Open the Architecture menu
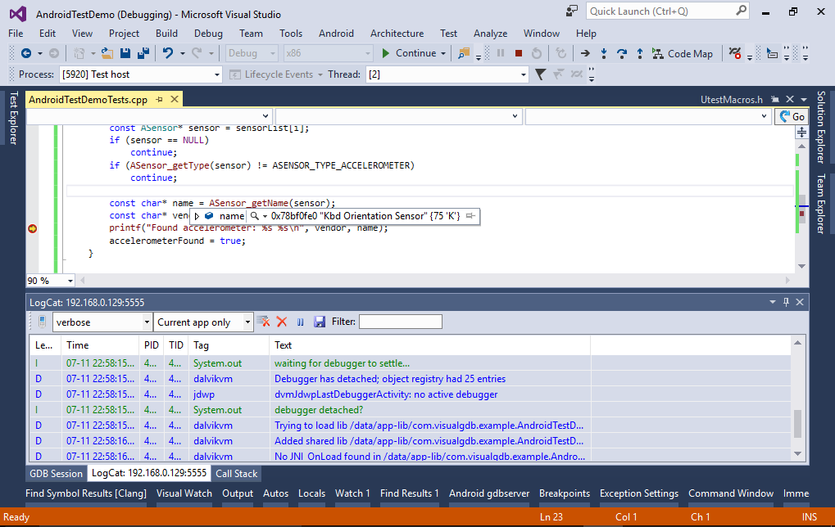 point(397,33)
